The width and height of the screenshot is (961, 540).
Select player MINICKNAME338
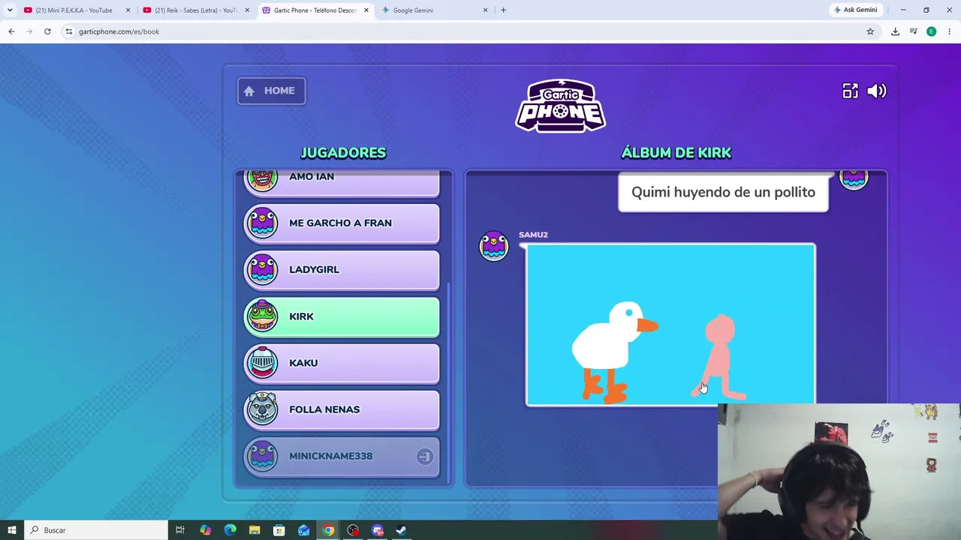(342, 456)
